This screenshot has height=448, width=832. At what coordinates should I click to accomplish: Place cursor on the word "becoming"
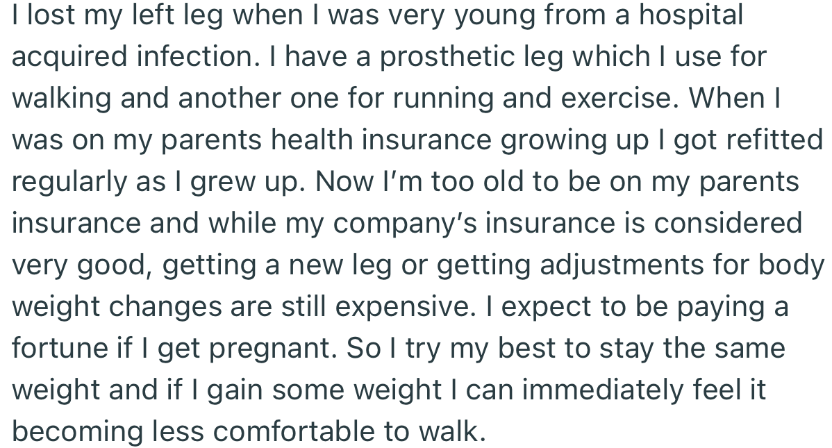coord(75,432)
